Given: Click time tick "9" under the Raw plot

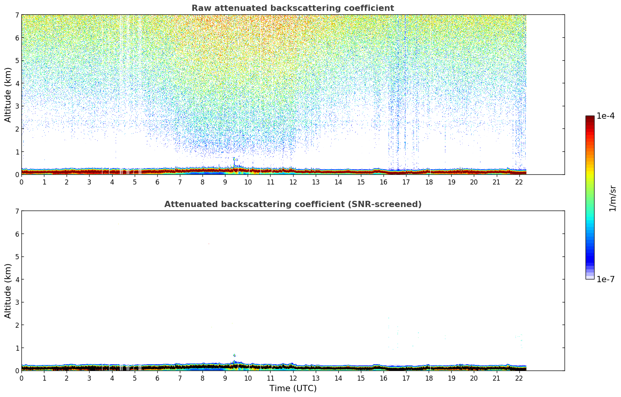Looking at the screenshot, I should click(225, 182).
